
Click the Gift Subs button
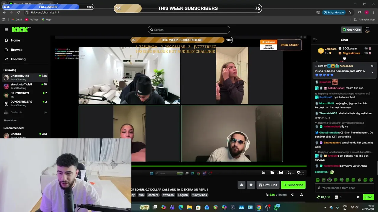click(268, 185)
